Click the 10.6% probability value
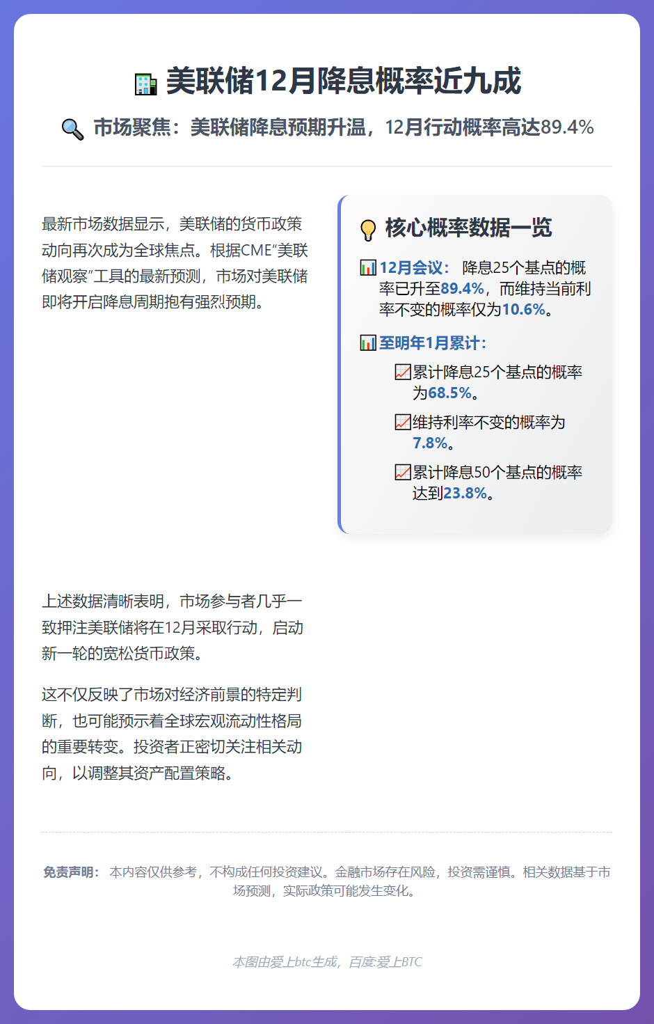This screenshot has width=654, height=1024. click(524, 310)
